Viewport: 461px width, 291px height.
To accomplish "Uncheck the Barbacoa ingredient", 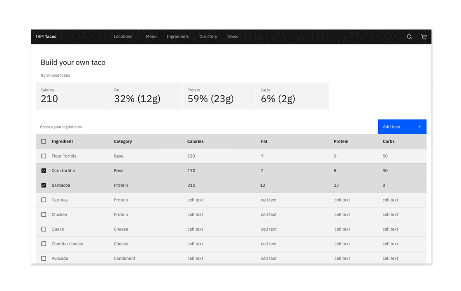I will point(44,185).
